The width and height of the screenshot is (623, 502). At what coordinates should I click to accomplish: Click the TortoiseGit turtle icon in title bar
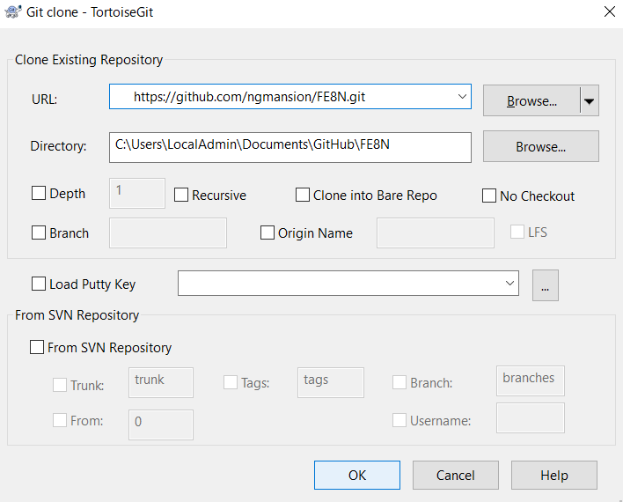click(x=12, y=12)
